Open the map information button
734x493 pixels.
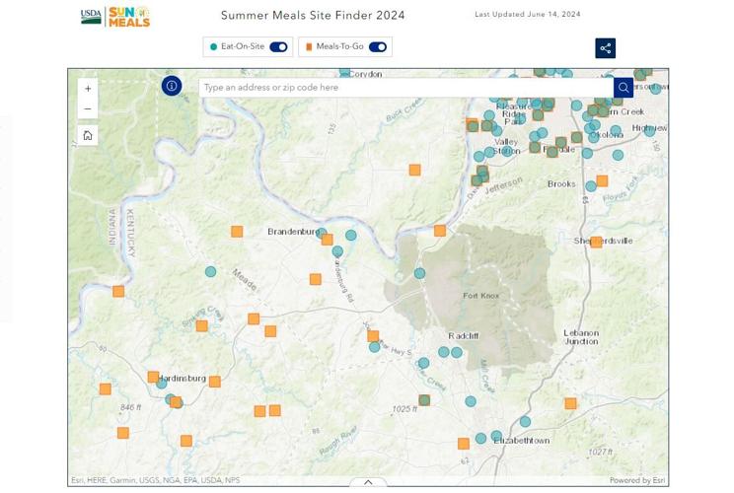(x=172, y=86)
